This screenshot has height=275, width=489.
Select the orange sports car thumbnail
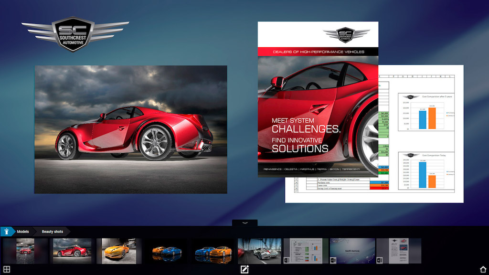(119, 251)
